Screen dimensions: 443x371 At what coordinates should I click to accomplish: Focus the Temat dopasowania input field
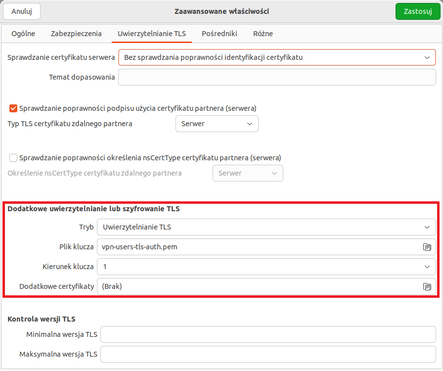(x=277, y=77)
